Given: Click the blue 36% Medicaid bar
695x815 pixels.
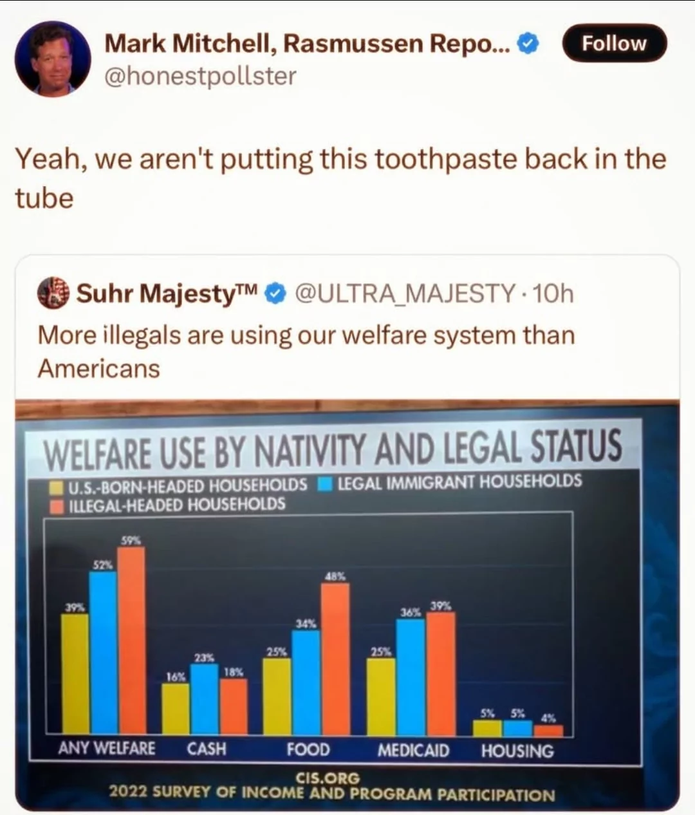Looking at the screenshot, I should pyautogui.click(x=410, y=677).
